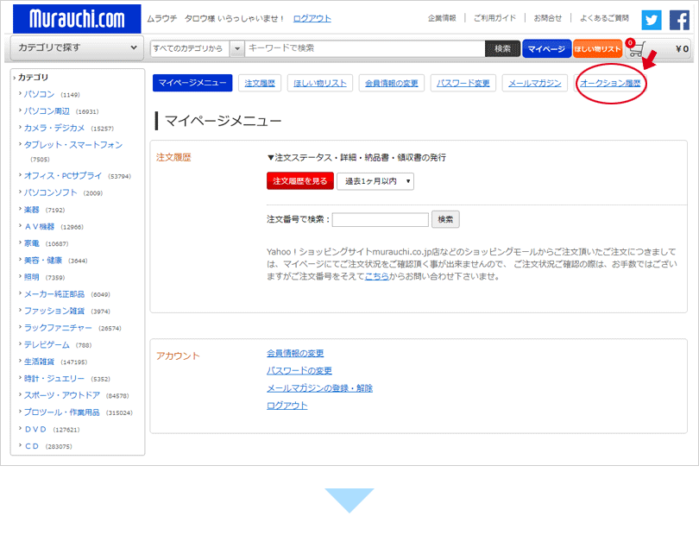Open ほしい物リスト tab link
The height and width of the screenshot is (535, 699).
pyautogui.click(x=320, y=83)
